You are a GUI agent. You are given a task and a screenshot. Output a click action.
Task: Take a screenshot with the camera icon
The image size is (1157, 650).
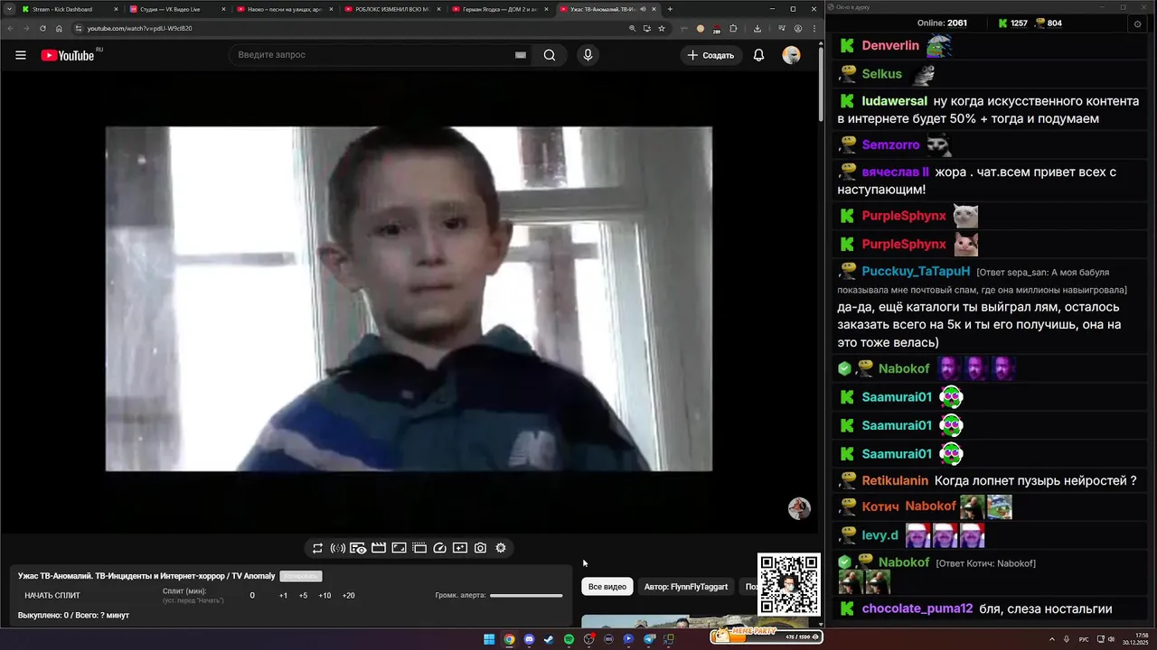481,548
